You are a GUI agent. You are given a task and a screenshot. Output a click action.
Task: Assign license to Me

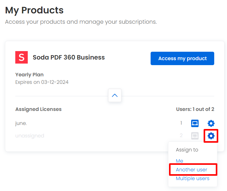tap(179, 161)
